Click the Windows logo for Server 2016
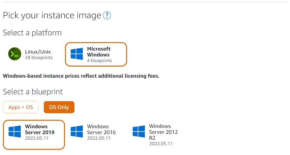Screen dimensions: 290x155 point(77,132)
